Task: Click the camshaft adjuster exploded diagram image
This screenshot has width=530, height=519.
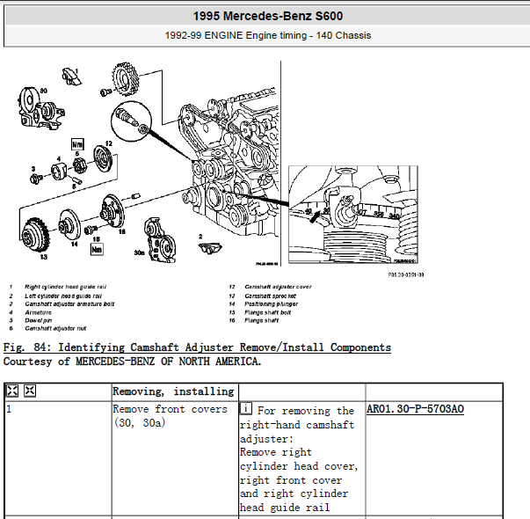Action: coord(149,164)
